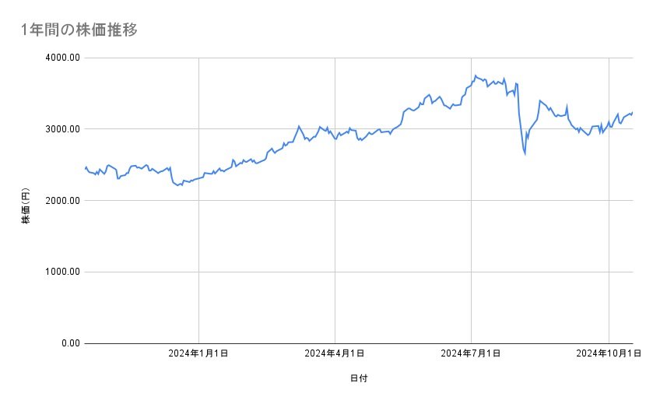The image size is (653, 404).
Task: Click the 3000.00 y-axis label
Action: [x=61, y=129]
